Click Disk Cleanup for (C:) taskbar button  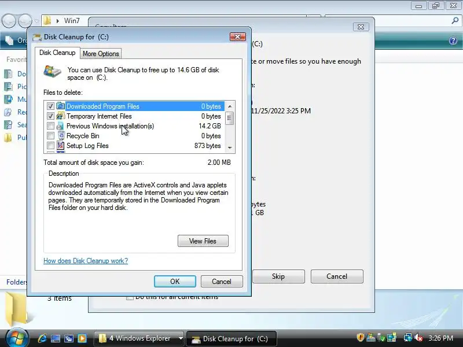click(x=232, y=338)
